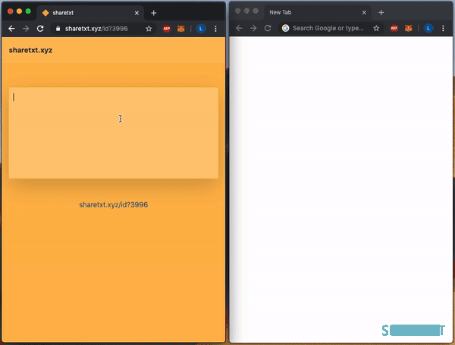Click the Google icon in New Tab omnibox
The height and width of the screenshot is (345, 455).
point(286,28)
